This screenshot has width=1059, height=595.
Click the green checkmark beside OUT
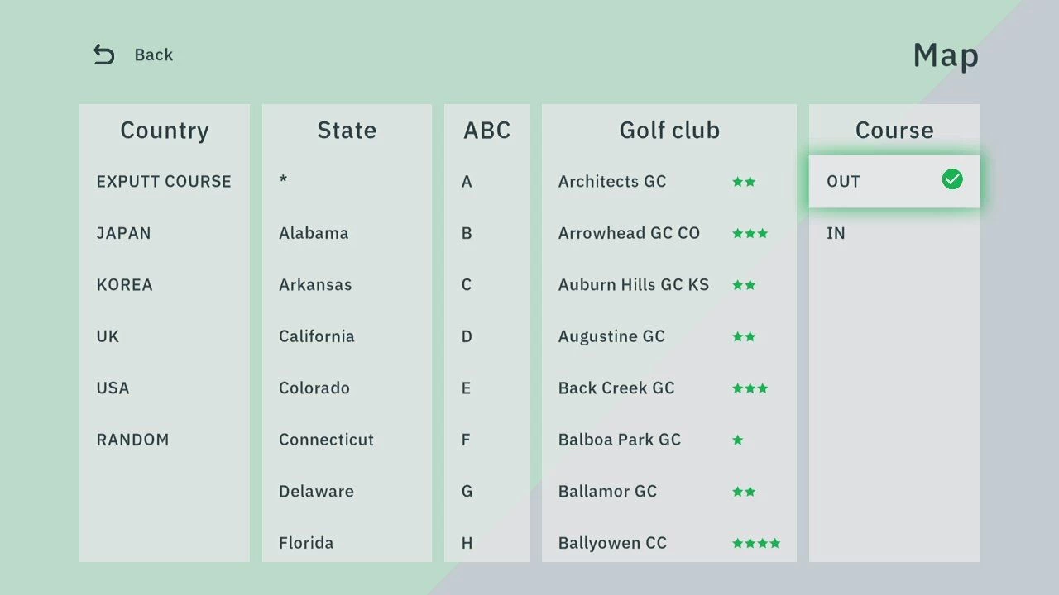[x=952, y=180]
